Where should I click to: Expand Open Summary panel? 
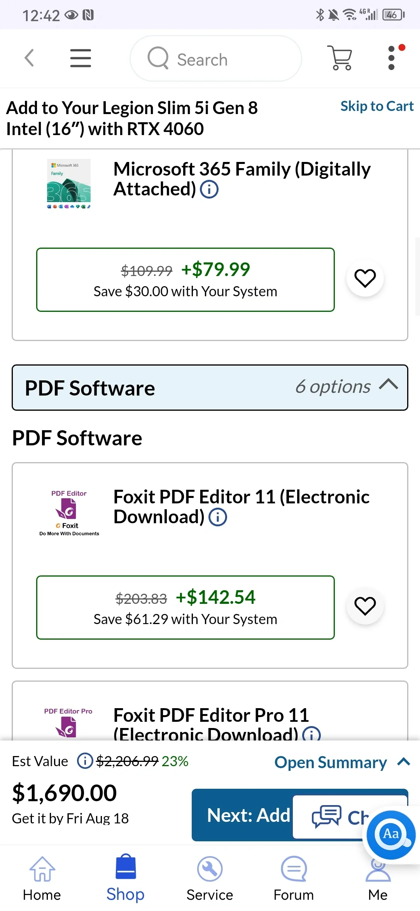(341, 762)
